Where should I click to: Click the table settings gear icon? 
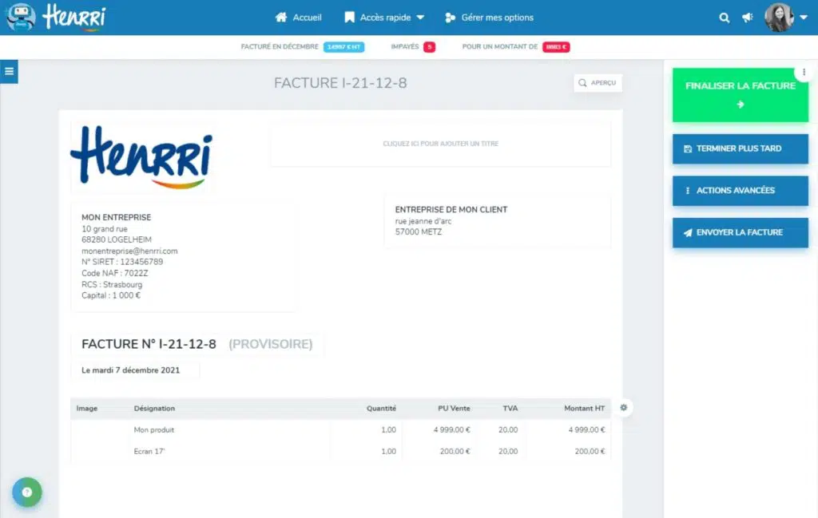click(624, 408)
